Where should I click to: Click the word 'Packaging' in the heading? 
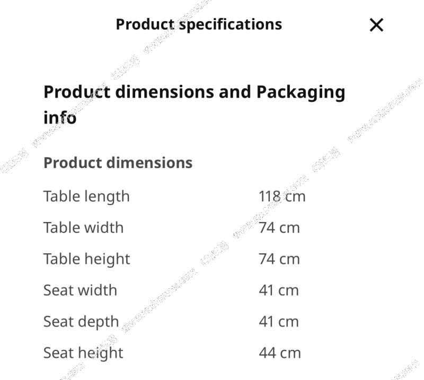[301, 92]
